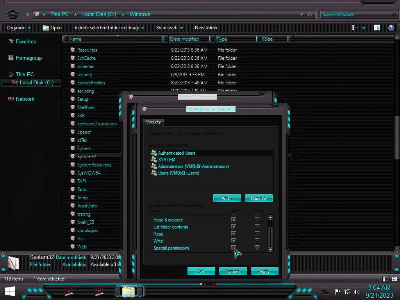Toggle Deny for List folder contents
This screenshot has width=400, height=300.
point(257,227)
